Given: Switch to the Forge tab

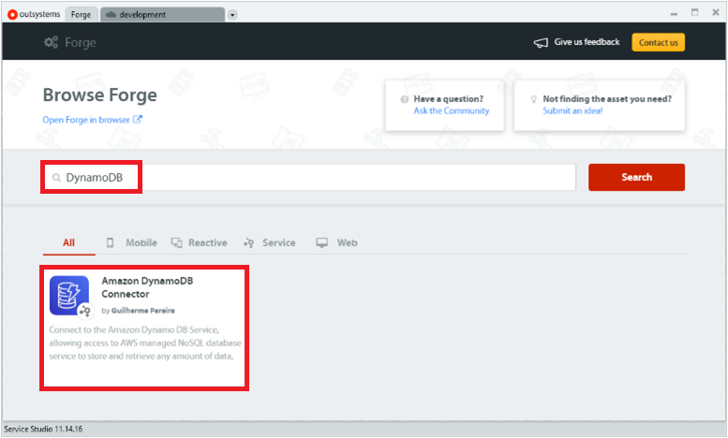Looking at the screenshot, I should point(82,14).
